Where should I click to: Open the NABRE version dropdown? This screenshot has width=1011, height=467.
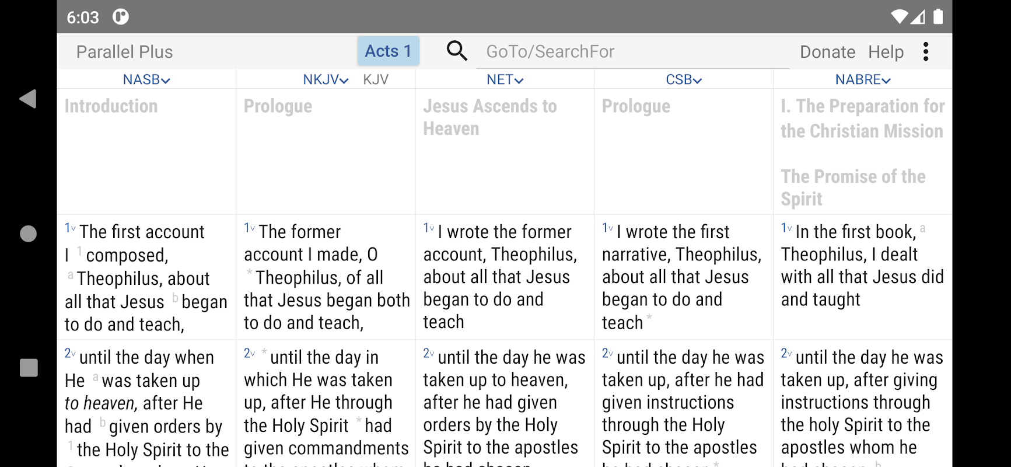pyautogui.click(x=863, y=79)
